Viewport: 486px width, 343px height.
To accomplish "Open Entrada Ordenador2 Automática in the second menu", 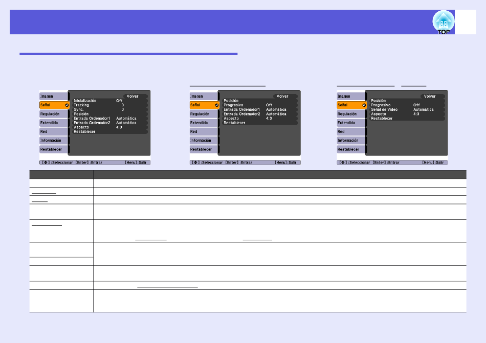I will click(260, 114).
